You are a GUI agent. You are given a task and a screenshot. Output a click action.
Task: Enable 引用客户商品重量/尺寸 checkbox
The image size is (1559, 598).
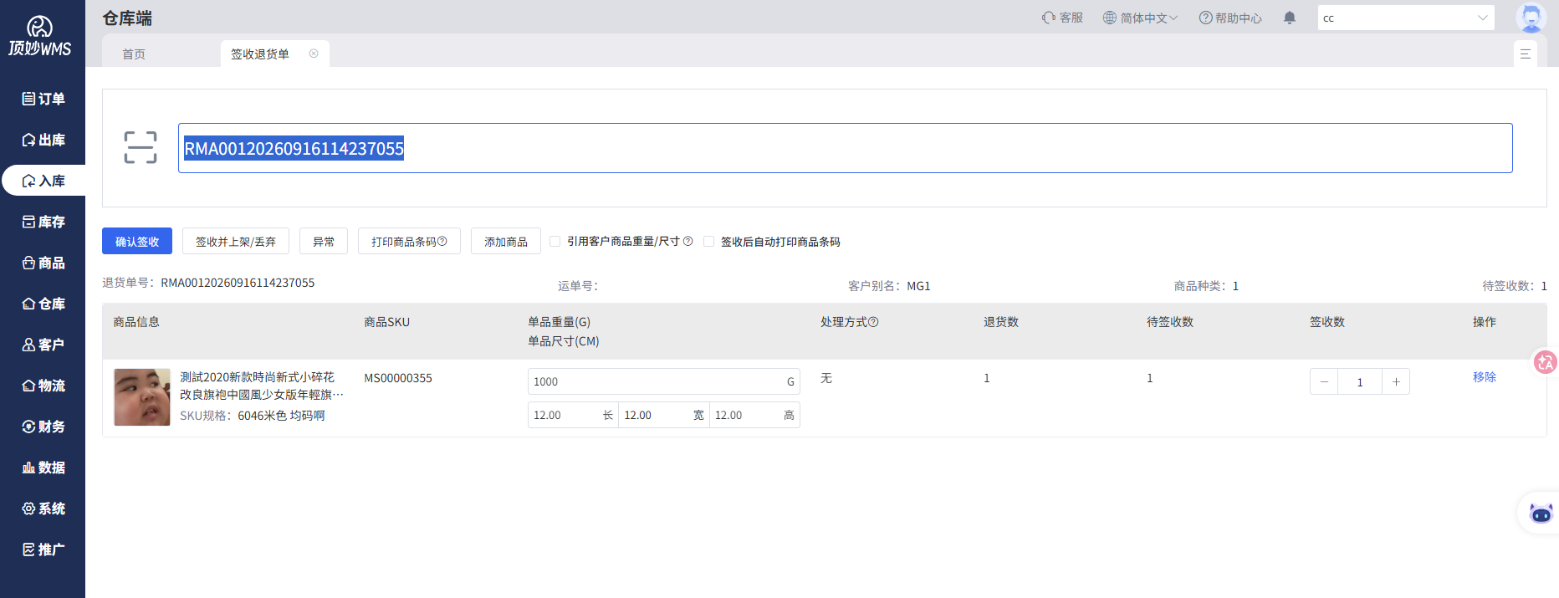[x=555, y=242]
